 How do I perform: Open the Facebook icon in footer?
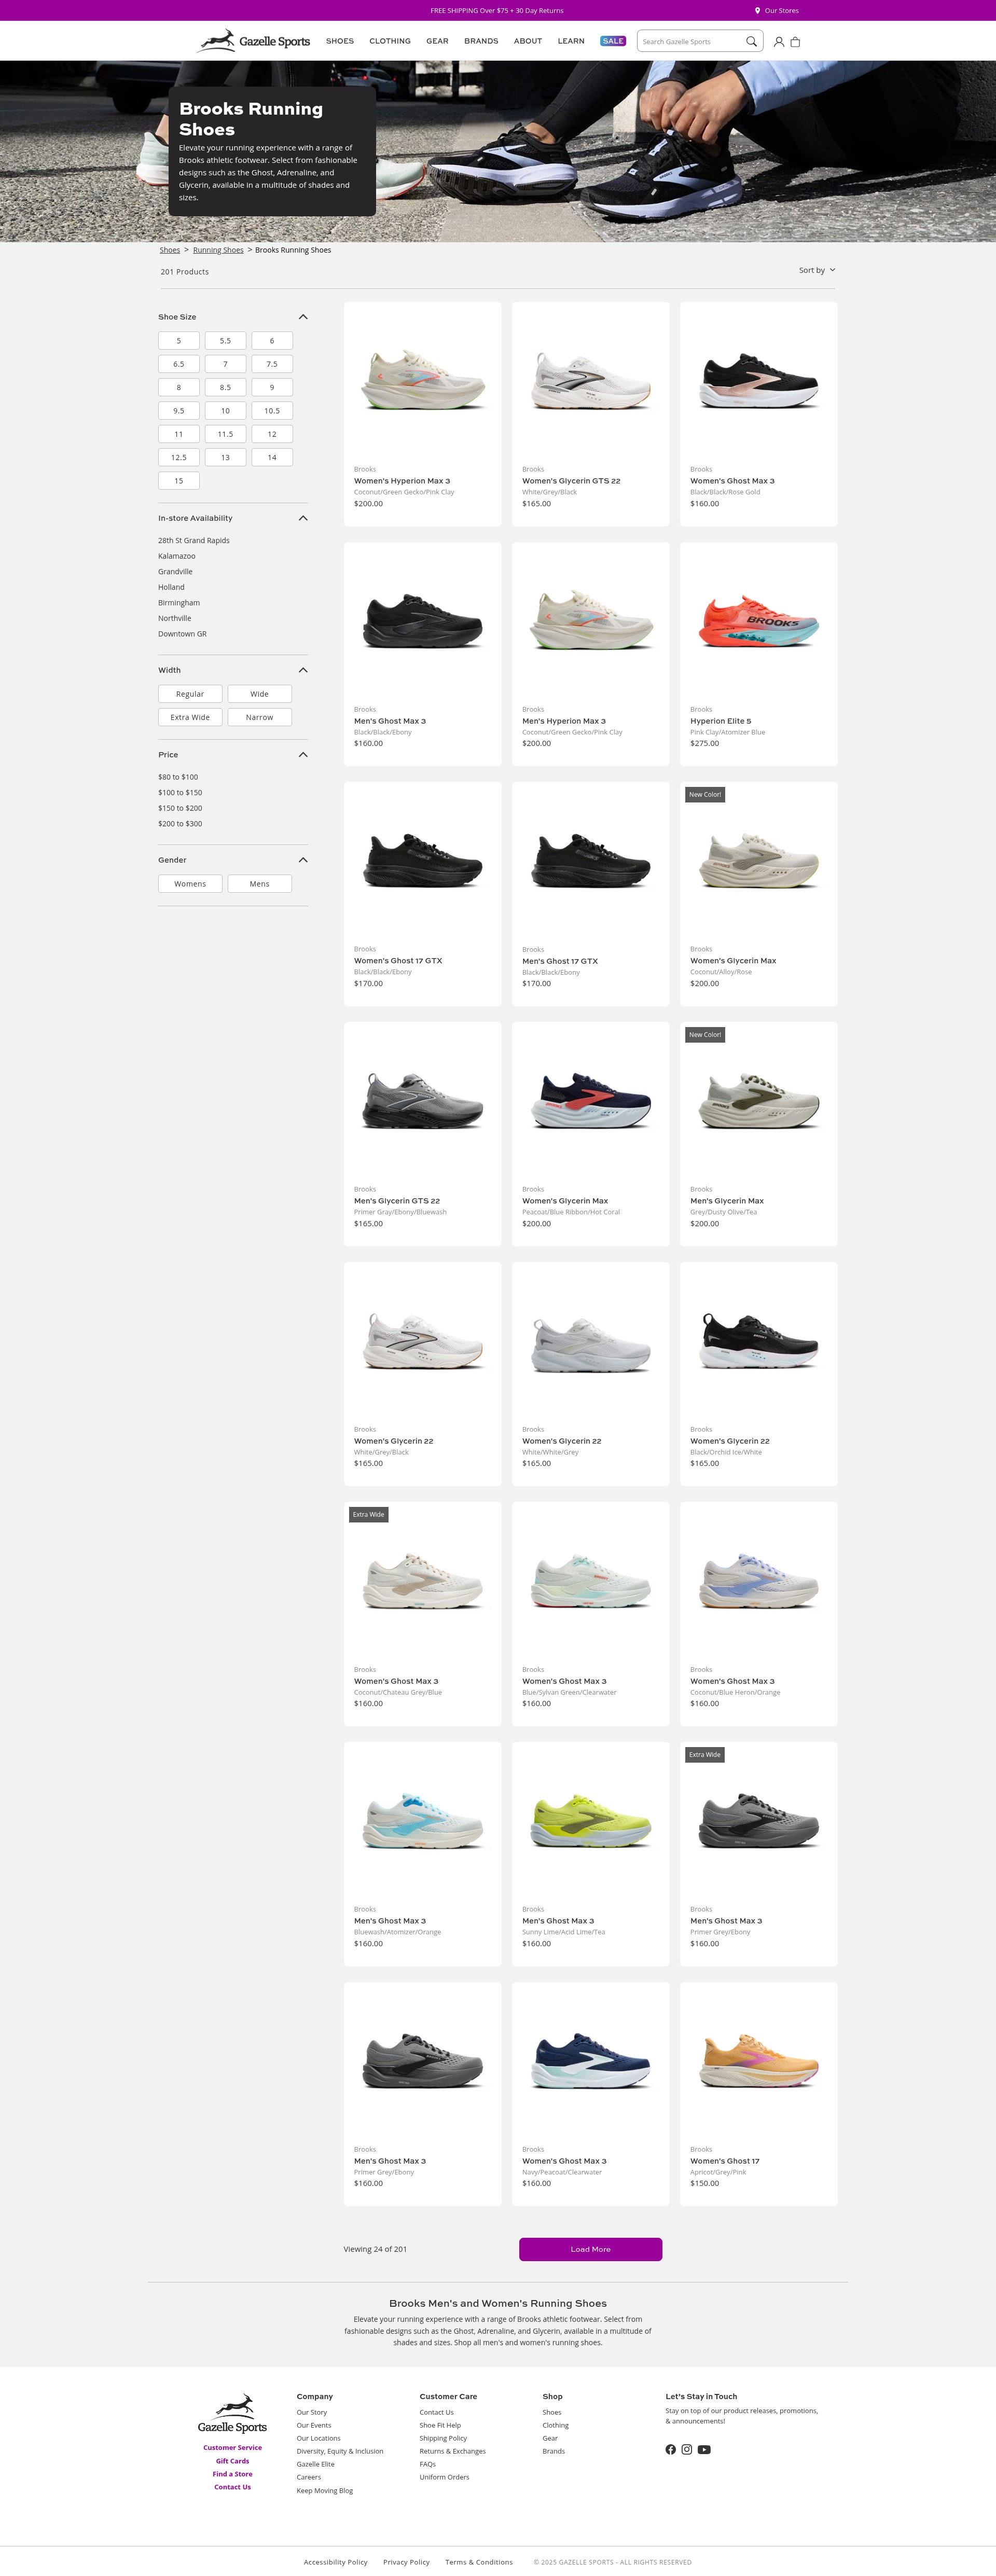[x=671, y=2449]
